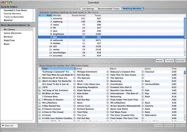Open the Favorite Members folder

[x=12, y=14]
